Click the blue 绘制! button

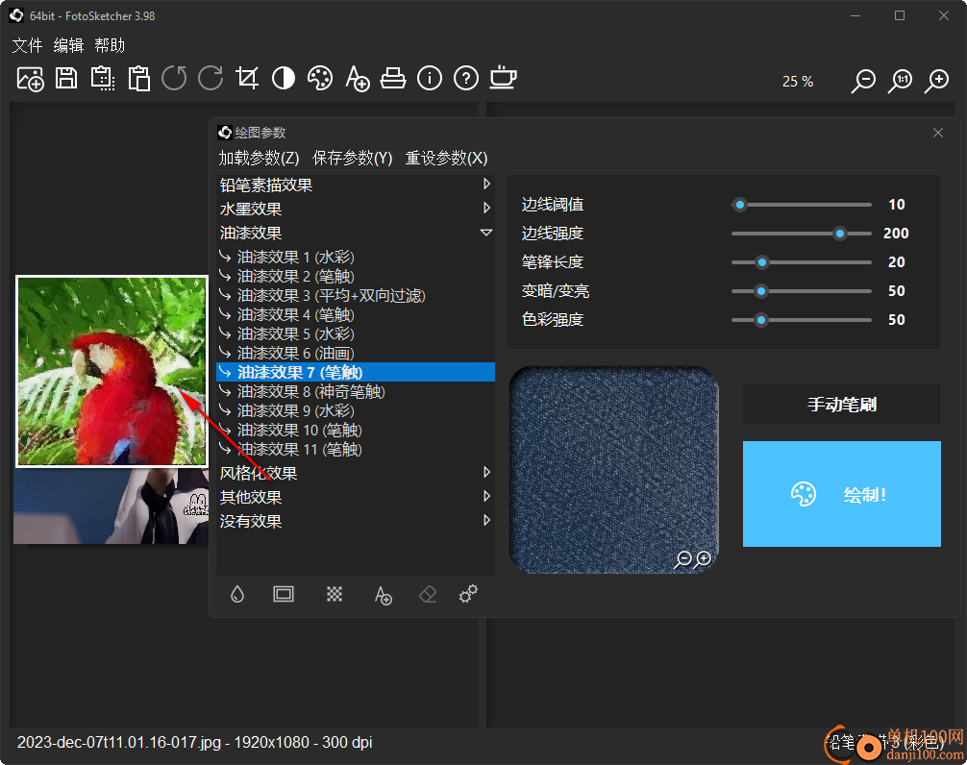tap(842, 494)
